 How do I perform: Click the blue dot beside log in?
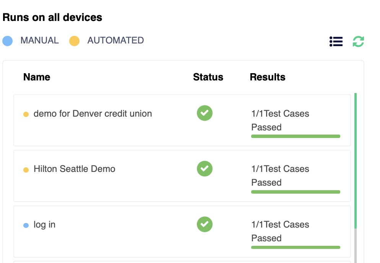click(x=26, y=225)
